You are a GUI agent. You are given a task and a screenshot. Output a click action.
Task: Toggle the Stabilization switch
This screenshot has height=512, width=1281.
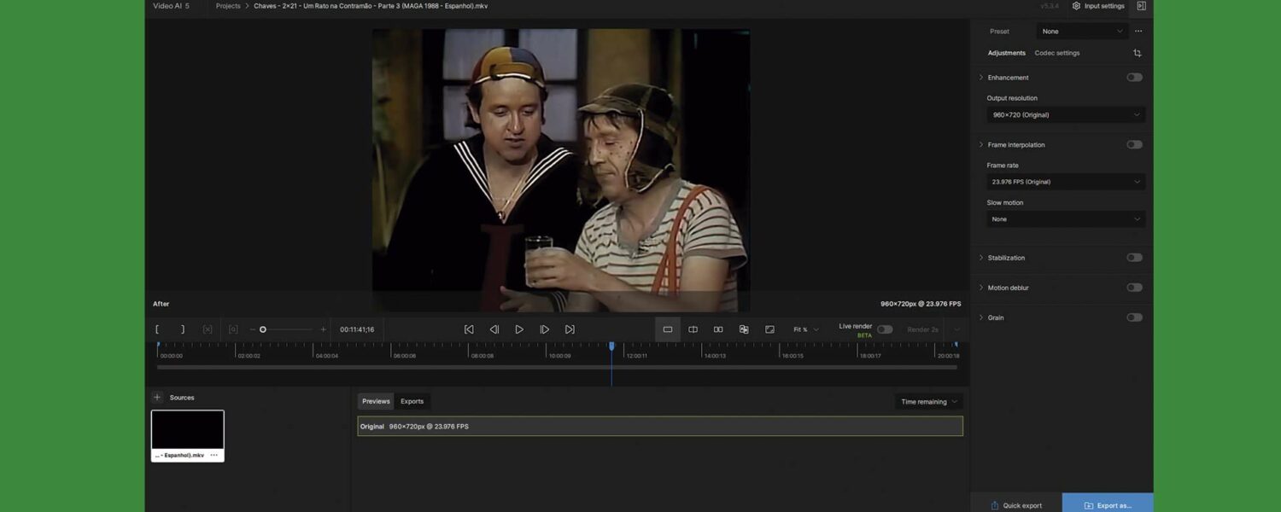1134,258
